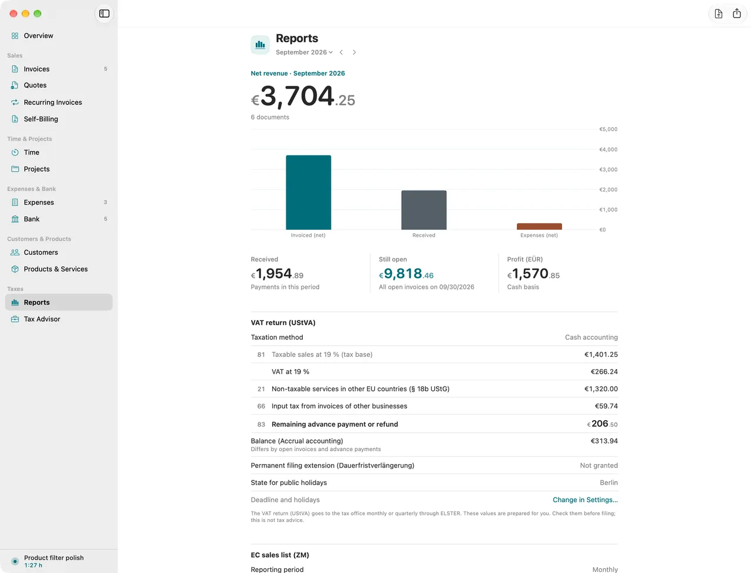Click the Products & Services box icon
The width and height of the screenshot is (751, 573).
(x=15, y=270)
